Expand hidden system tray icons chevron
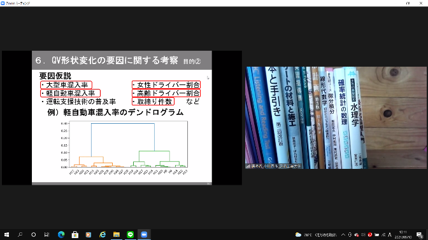This screenshot has width=428, height=240. tap(343, 234)
